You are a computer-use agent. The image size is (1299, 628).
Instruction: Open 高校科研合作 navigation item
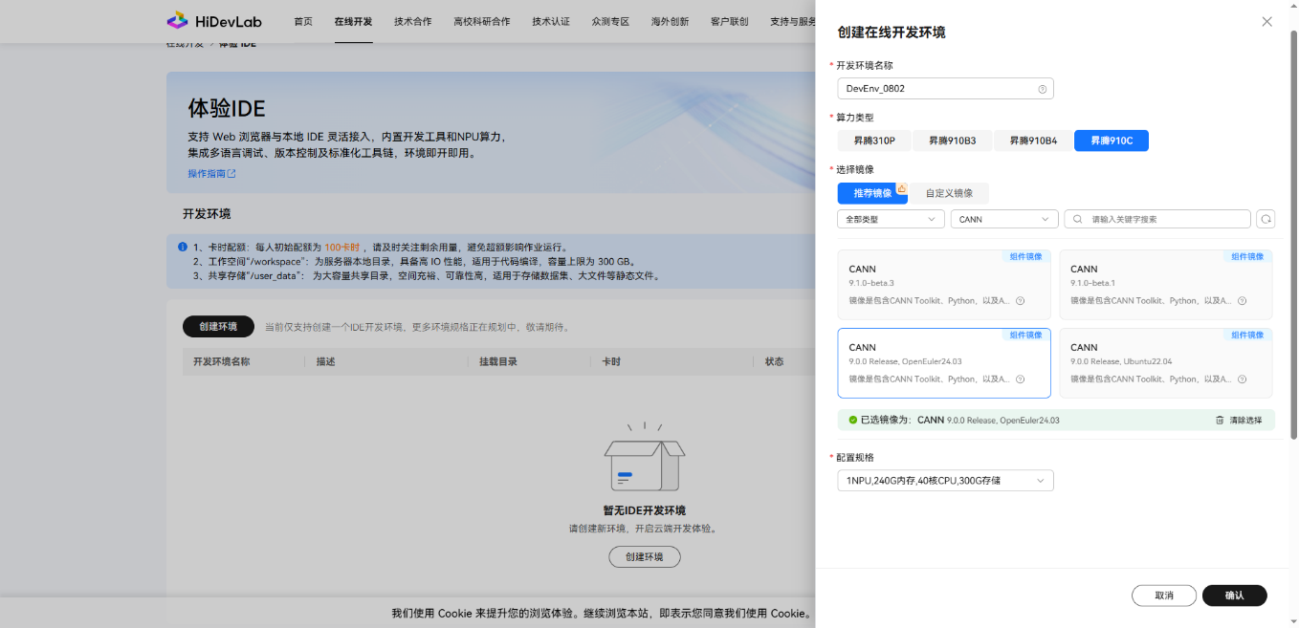point(482,21)
